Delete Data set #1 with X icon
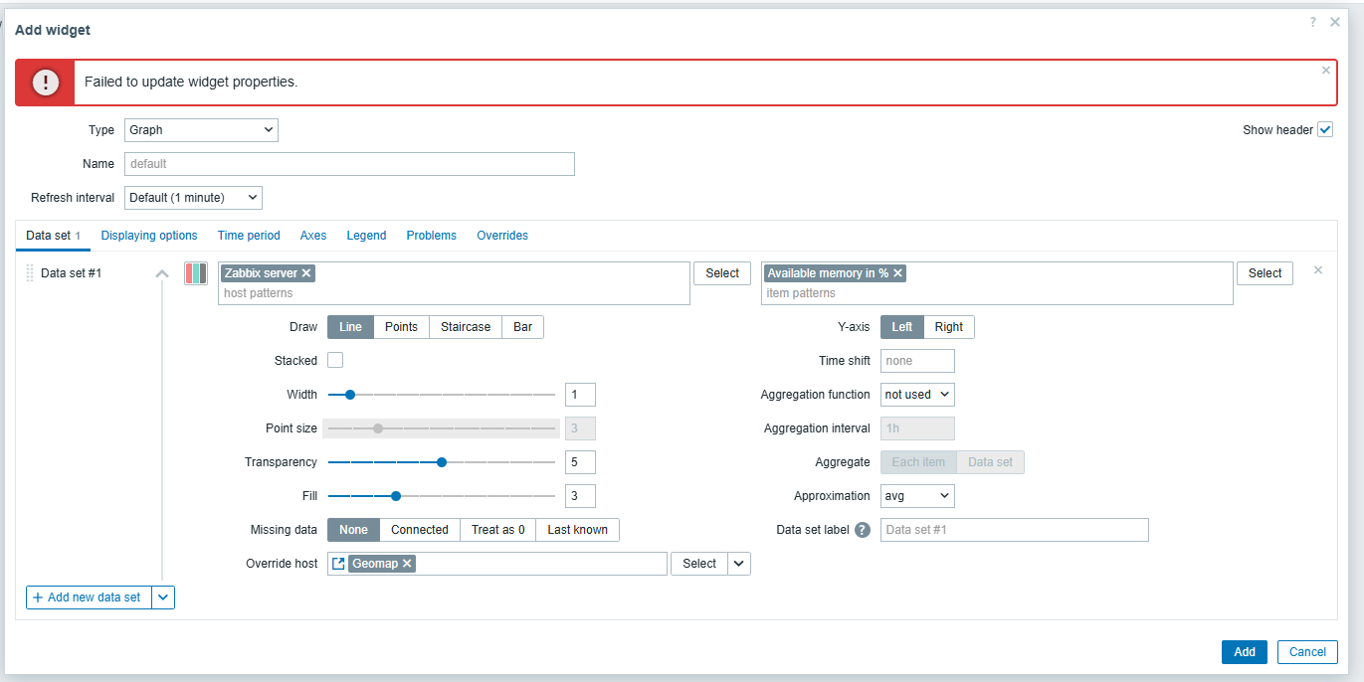The width and height of the screenshot is (1364, 682). tap(1318, 269)
